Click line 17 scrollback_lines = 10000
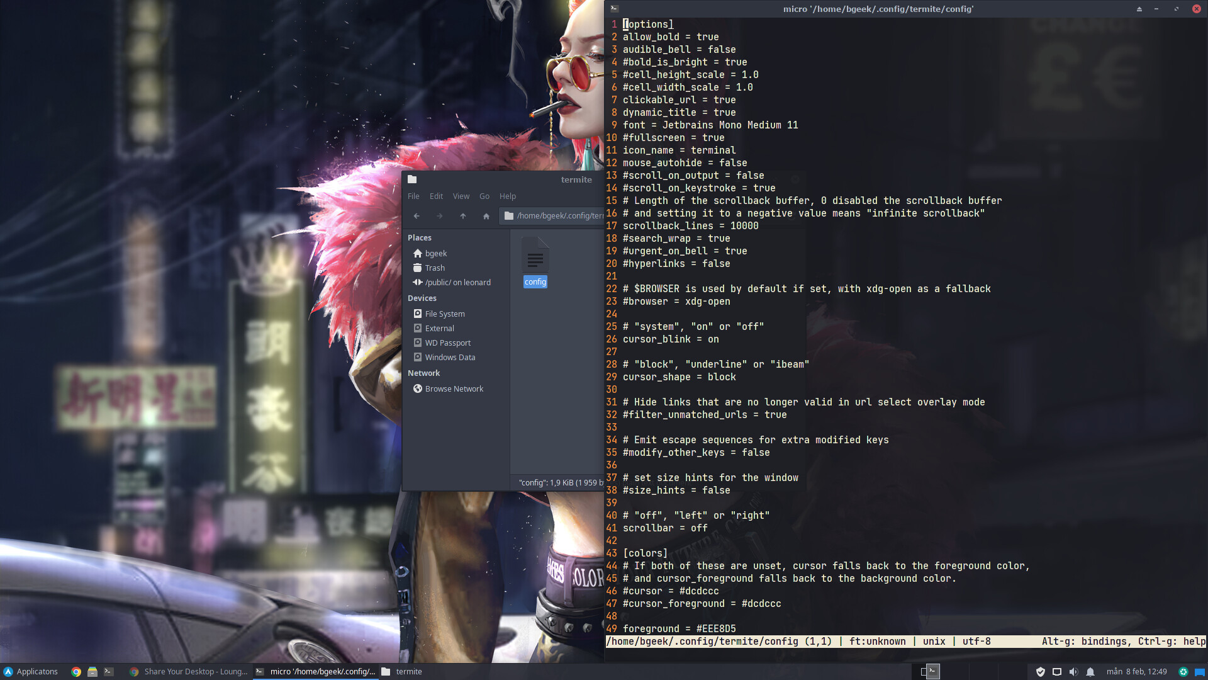 [x=691, y=225]
